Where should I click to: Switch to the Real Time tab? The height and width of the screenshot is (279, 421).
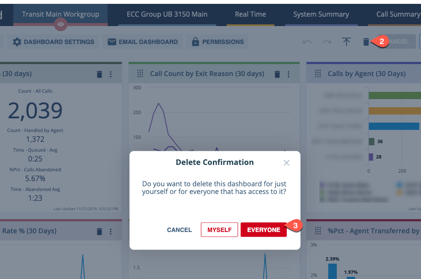250,14
